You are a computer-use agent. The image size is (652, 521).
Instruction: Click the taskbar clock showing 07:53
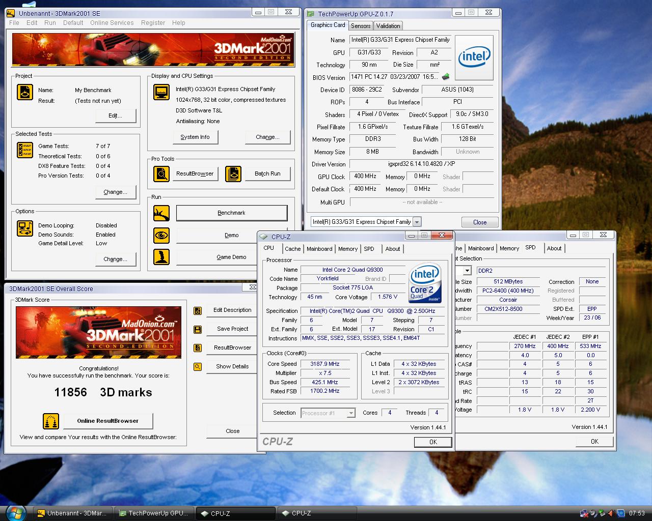[x=637, y=513]
